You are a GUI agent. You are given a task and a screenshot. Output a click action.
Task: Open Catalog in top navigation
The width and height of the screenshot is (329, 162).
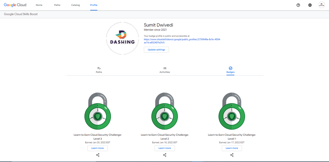pyautogui.click(x=75, y=5)
